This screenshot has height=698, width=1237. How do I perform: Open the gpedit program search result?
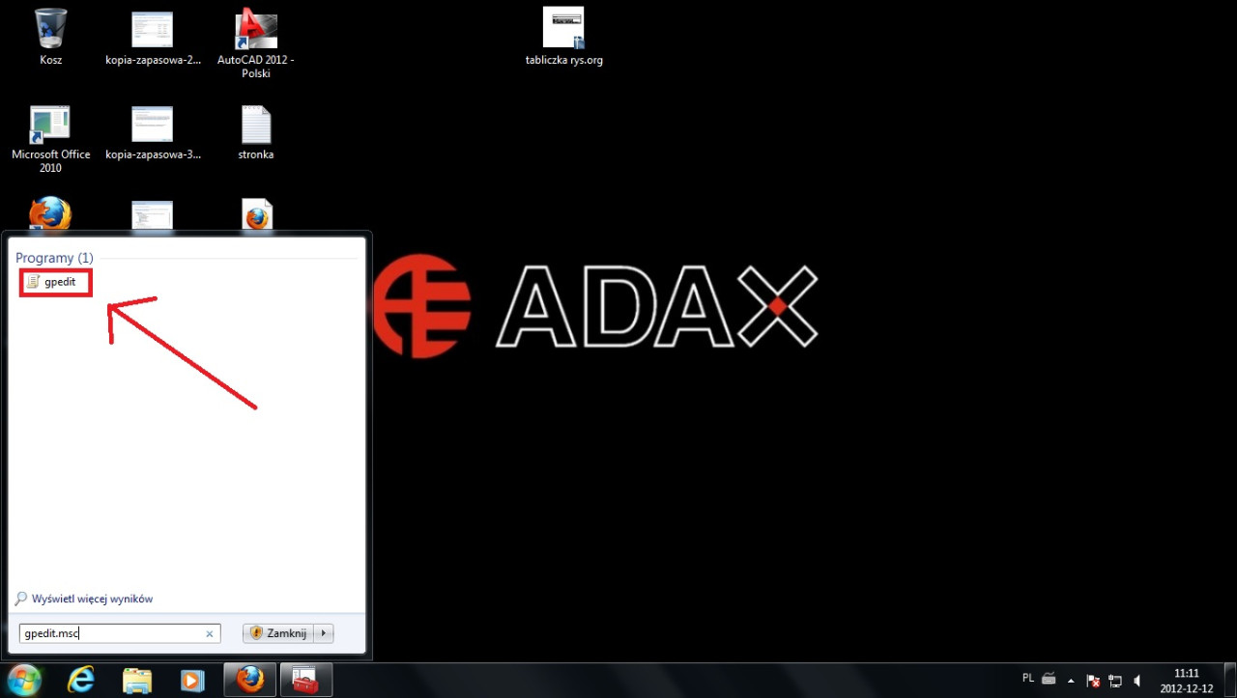pyautogui.click(x=58, y=282)
